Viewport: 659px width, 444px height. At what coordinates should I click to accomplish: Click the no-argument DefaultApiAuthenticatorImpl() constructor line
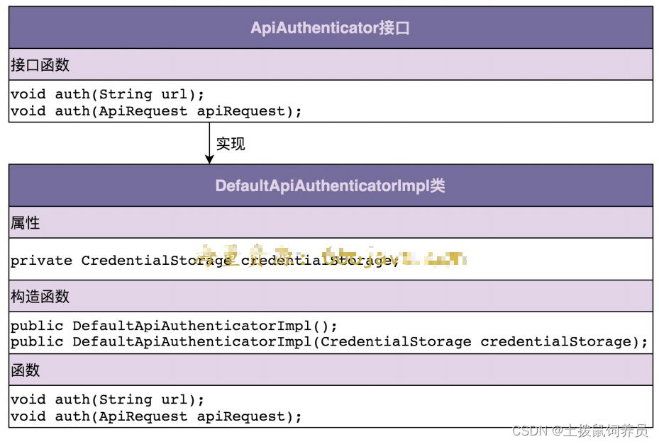pos(174,326)
